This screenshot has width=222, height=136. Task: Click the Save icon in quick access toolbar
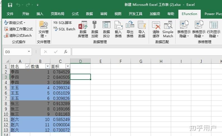(x=10, y=5)
